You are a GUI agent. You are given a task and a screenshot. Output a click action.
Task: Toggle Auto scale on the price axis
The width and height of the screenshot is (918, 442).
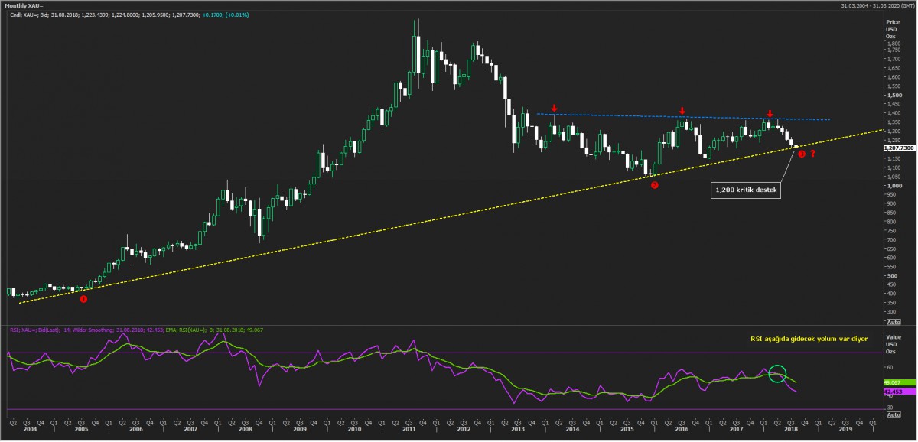(x=891, y=323)
